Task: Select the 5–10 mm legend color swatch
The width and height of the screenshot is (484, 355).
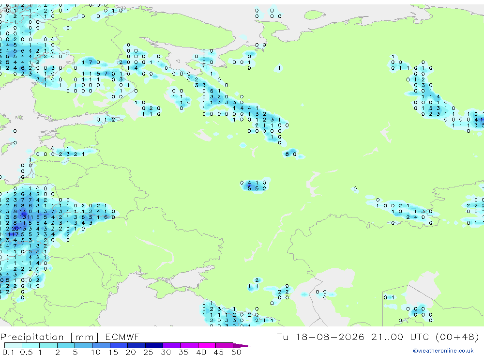Action: (84, 345)
